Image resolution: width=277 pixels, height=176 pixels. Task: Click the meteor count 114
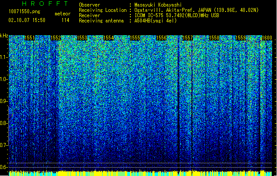point(65,20)
